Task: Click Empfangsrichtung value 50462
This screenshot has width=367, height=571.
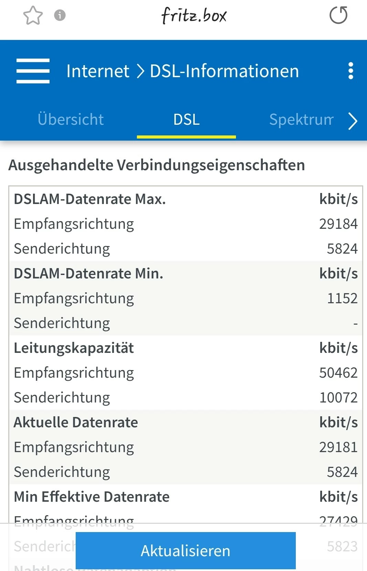Action: 338,373
